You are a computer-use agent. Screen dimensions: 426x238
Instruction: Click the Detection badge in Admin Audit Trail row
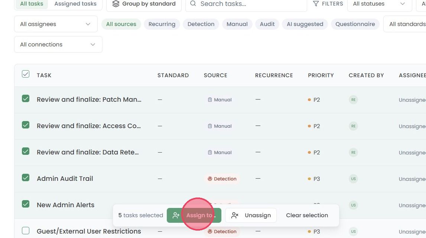click(x=222, y=179)
